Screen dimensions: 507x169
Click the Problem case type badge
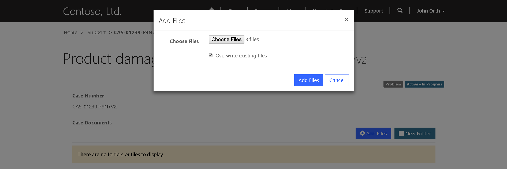pyautogui.click(x=393, y=84)
